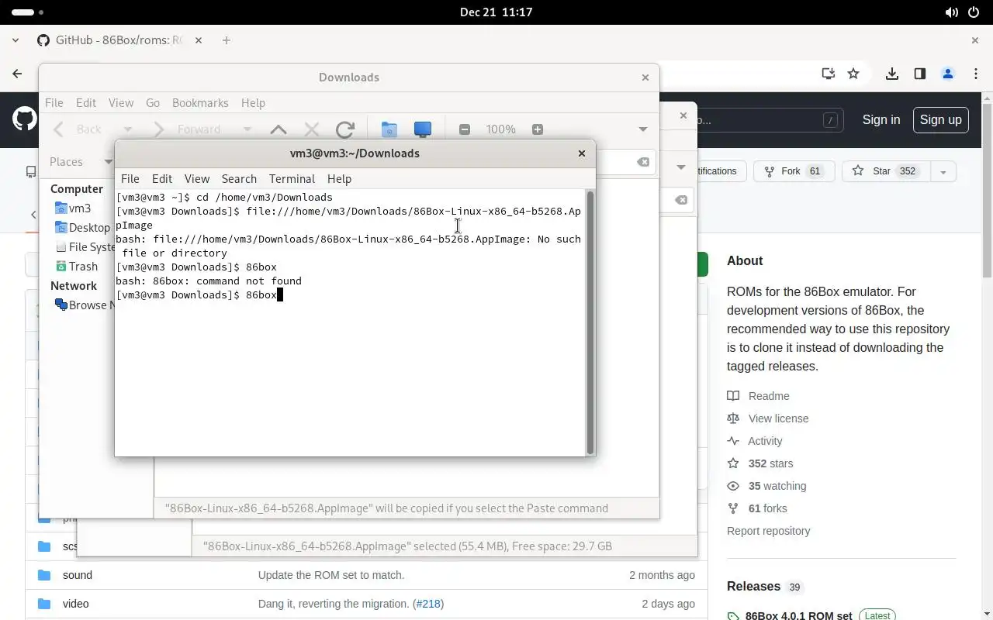Open the terminal Search menu

coord(239,178)
